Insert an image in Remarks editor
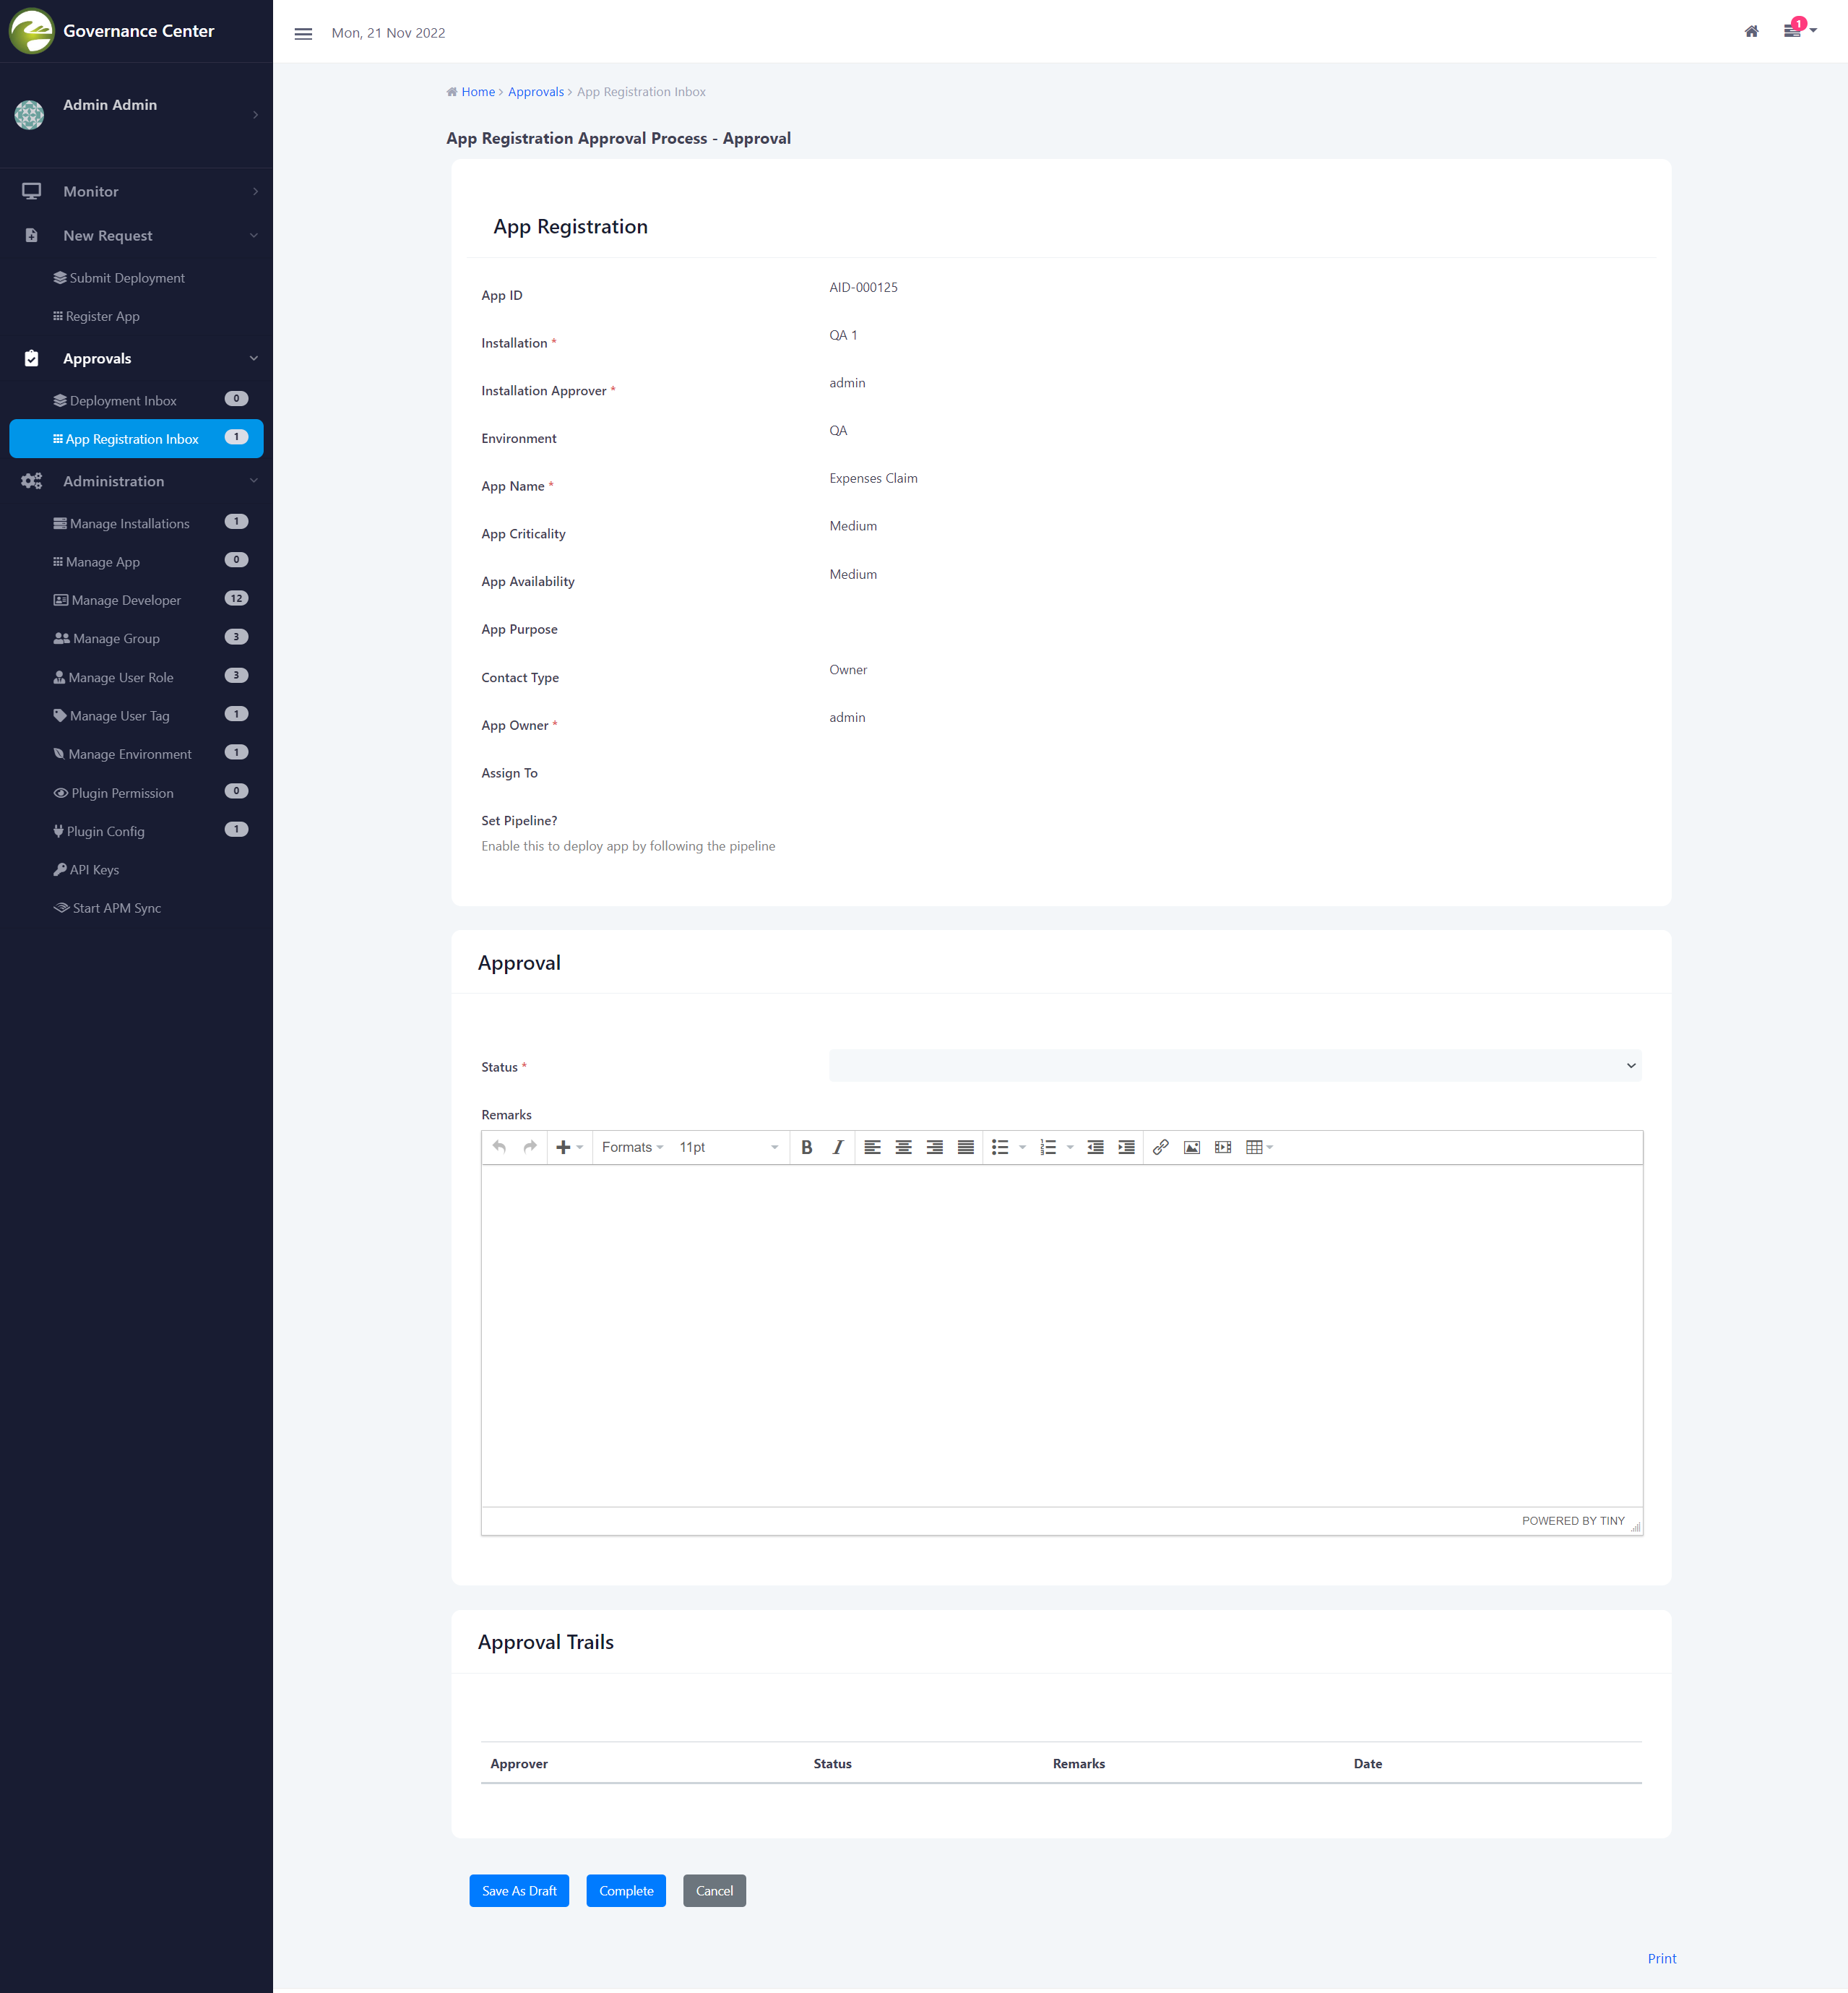1848x1993 pixels. pyautogui.click(x=1191, y=1147)
